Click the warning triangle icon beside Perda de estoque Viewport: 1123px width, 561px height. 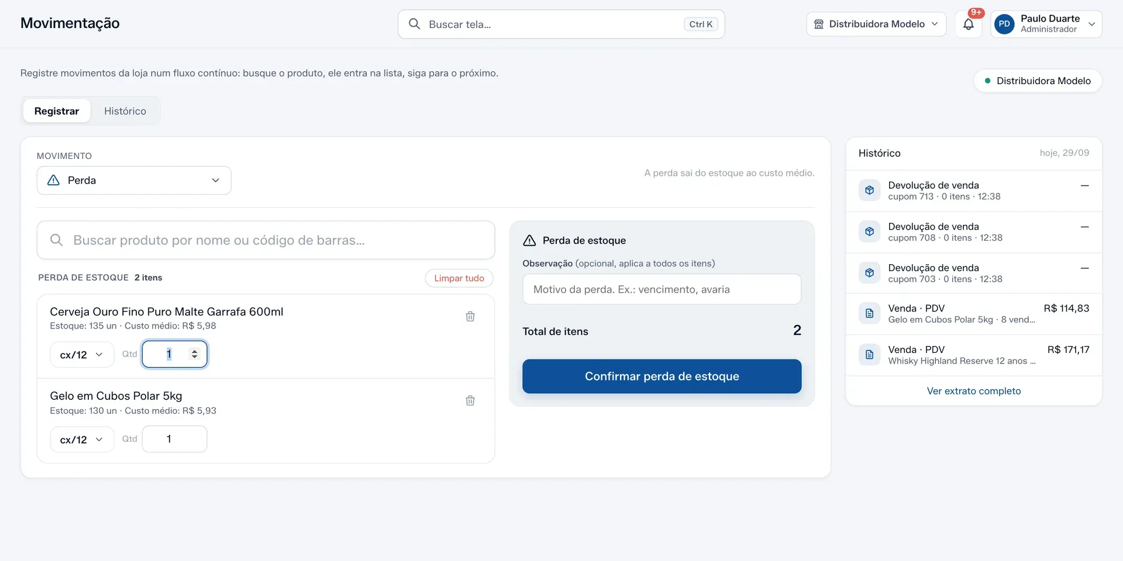(x=529, y=240)
